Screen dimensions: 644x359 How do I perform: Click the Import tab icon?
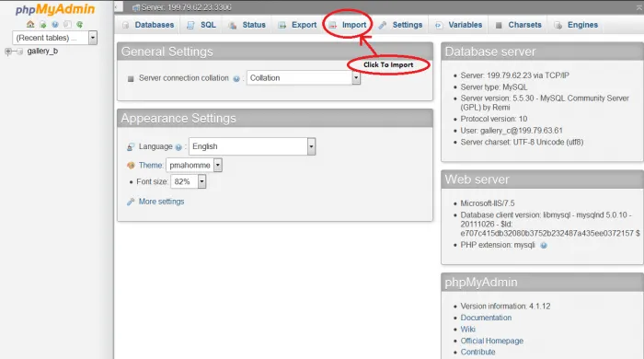coord(333,25)
